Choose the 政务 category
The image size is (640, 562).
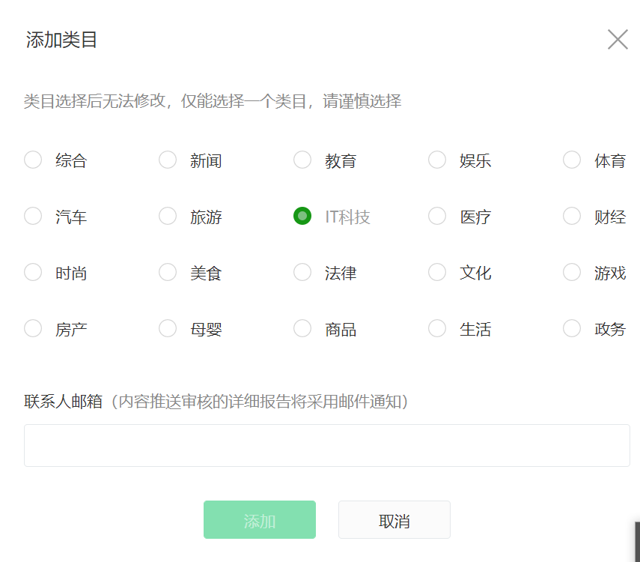(572, 329)
